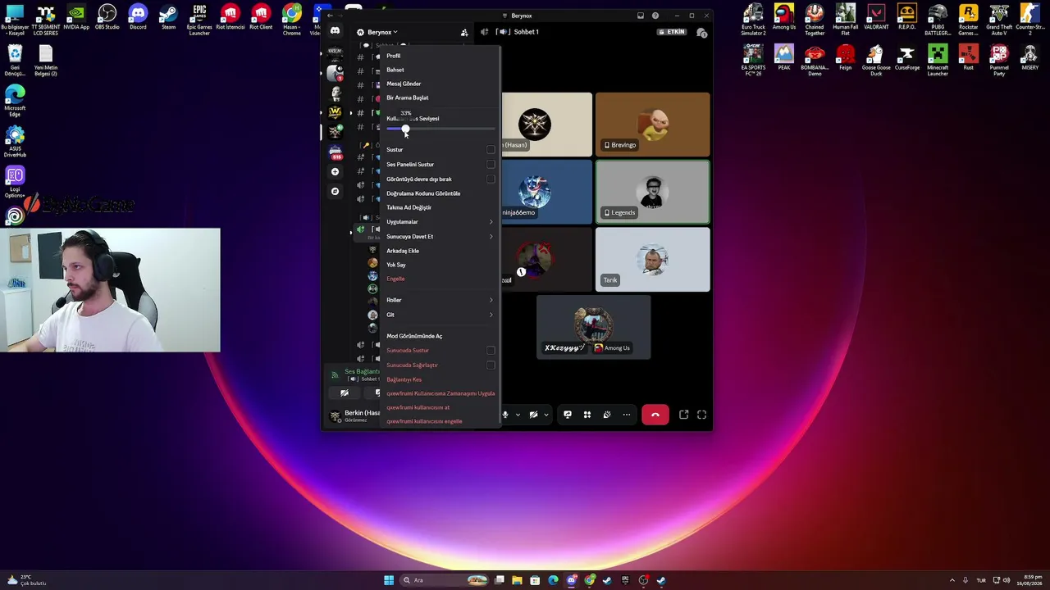Open the more options three dots icon
1050x590 pixels.
627,415
